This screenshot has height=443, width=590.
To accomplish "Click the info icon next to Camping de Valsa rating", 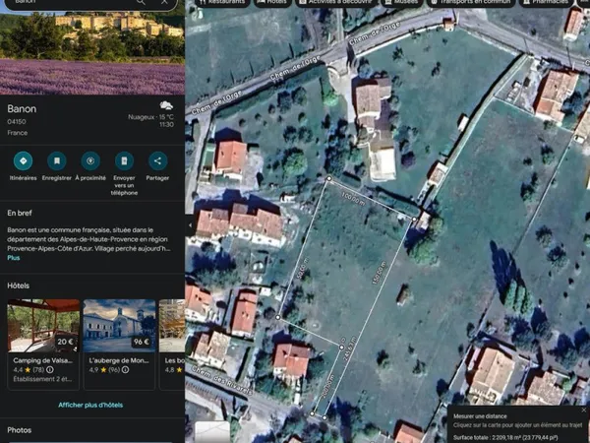I will (x=50, y=370).
